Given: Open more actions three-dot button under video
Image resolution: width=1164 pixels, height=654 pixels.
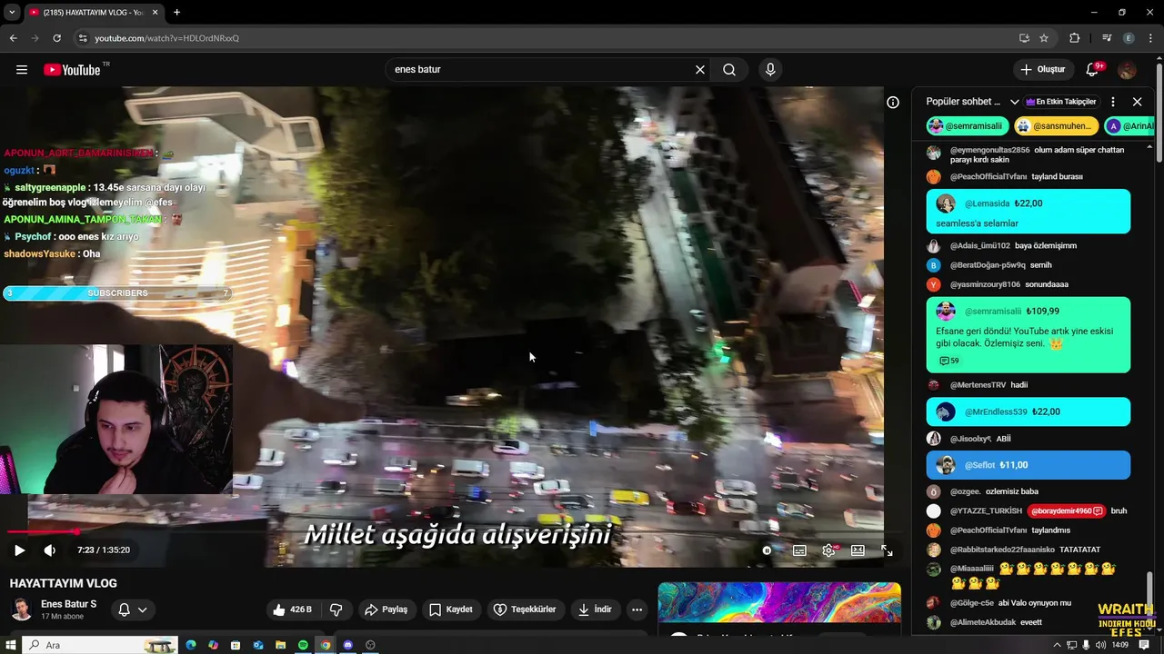Looking at the screenshot, I should click(x=637, y=609).
